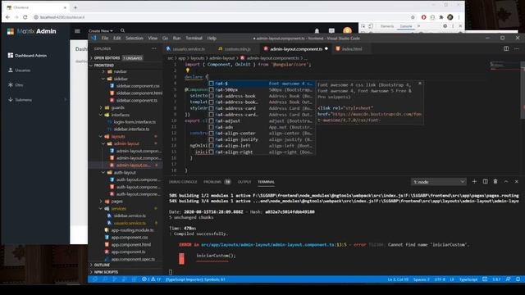Expand the navbar folder

tap(120, 71)
